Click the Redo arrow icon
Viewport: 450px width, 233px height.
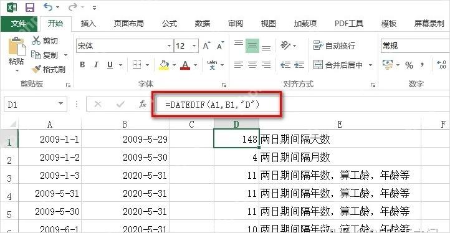73,7
